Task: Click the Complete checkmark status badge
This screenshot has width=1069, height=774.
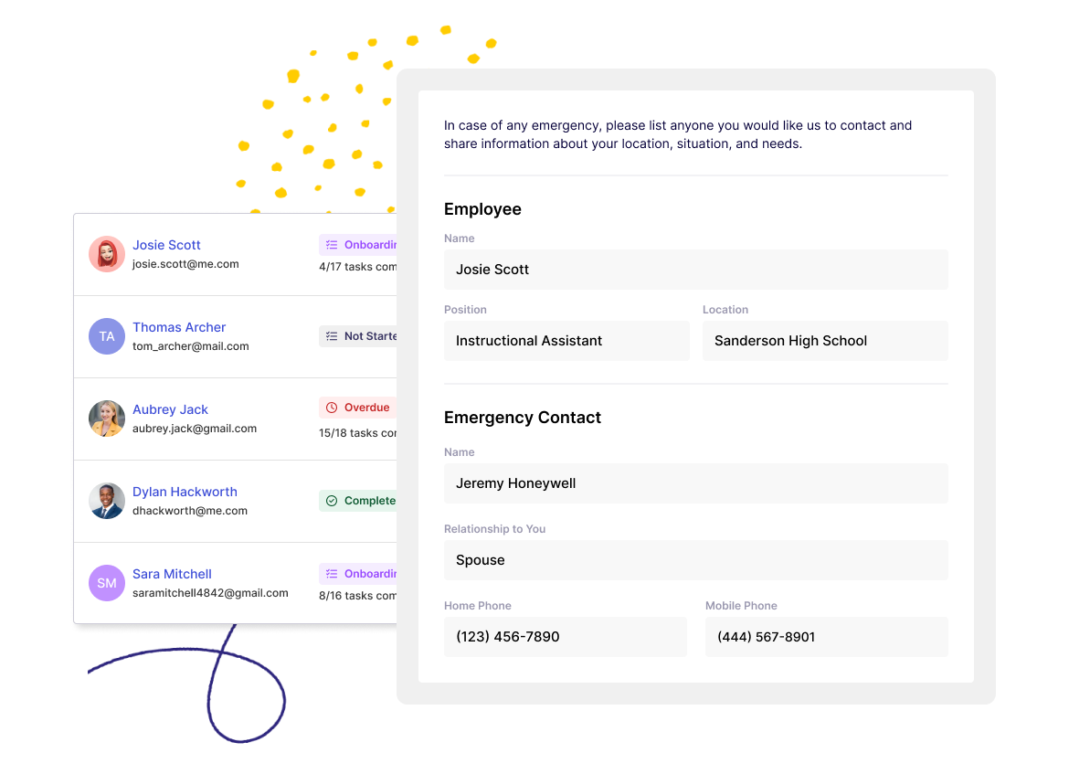Action: click(x=358, y=501)
